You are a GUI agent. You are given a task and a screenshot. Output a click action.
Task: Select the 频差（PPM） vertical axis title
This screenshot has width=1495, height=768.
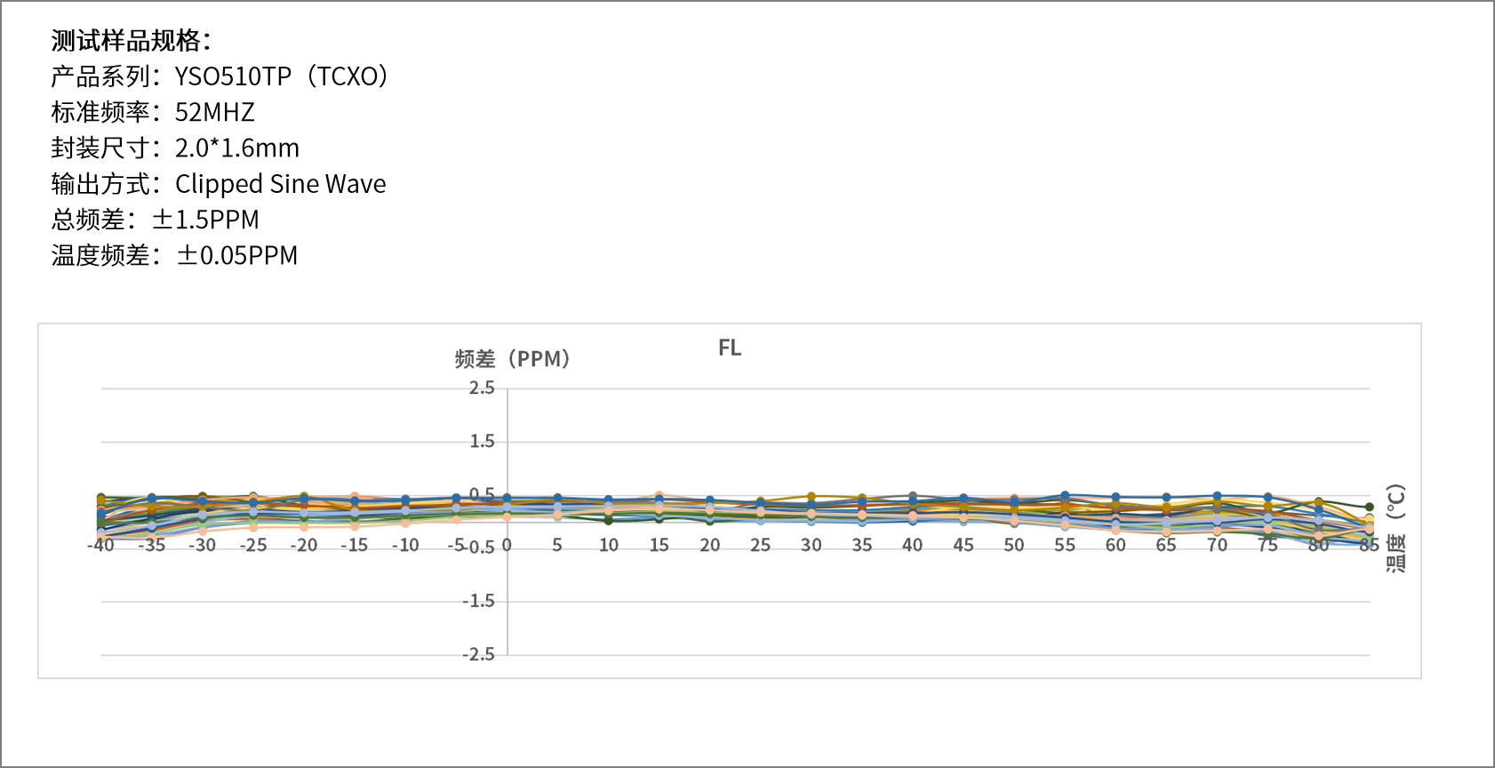pos(512,359)
